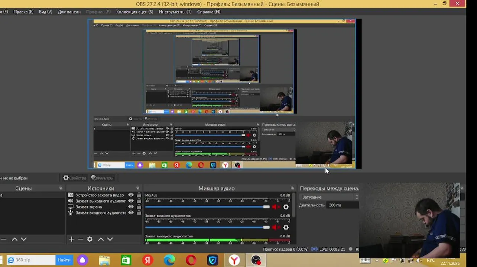Image resolution: width=477 pixels, height=267 pixels.
Task: Toggle lock on Устройство захвата видео
Action: tap(139, 195)
